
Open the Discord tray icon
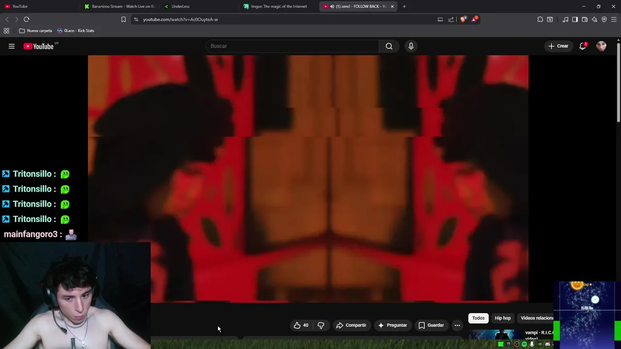[547, 344]
